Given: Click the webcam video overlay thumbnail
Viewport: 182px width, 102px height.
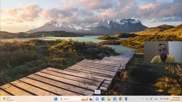Looking at the screenshot, I should coord(163,52).
